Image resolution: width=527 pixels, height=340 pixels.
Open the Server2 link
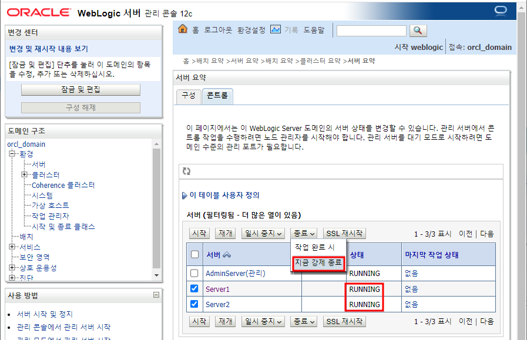(217, 305)
